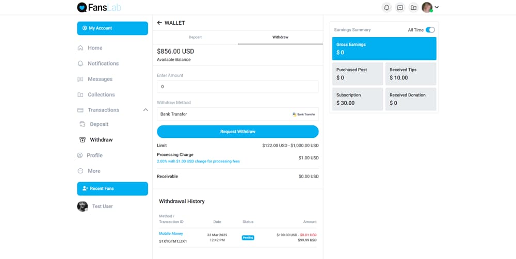
Task: Click the More icon in the sidebar
Action: [x=80, y=171]
